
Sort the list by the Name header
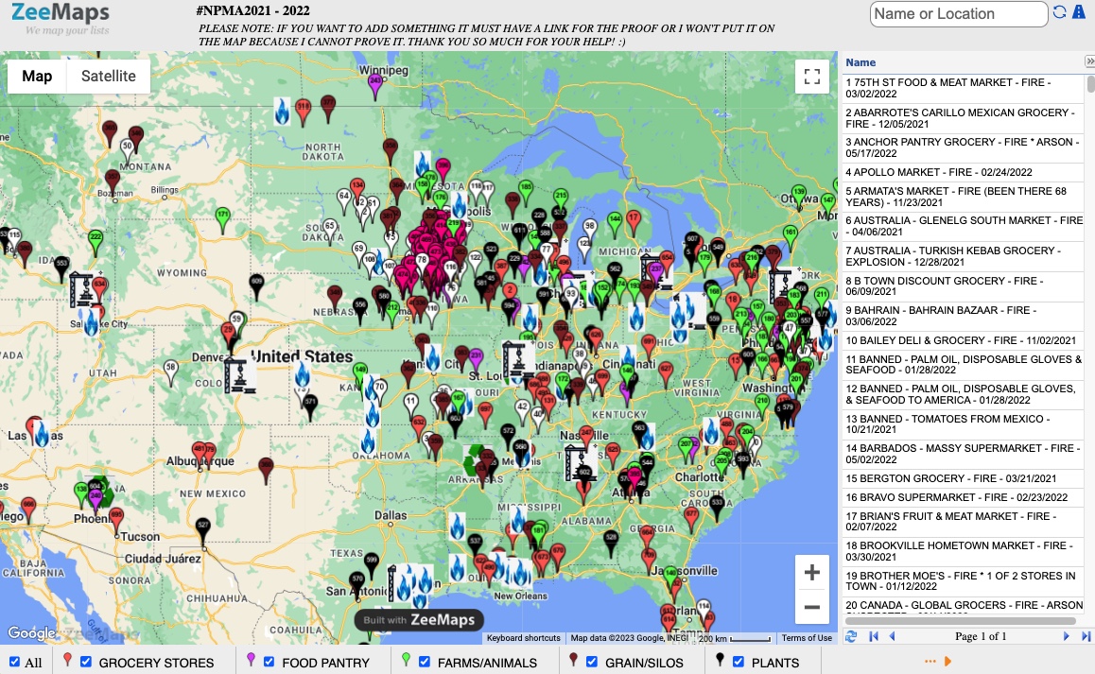(860, 62)
